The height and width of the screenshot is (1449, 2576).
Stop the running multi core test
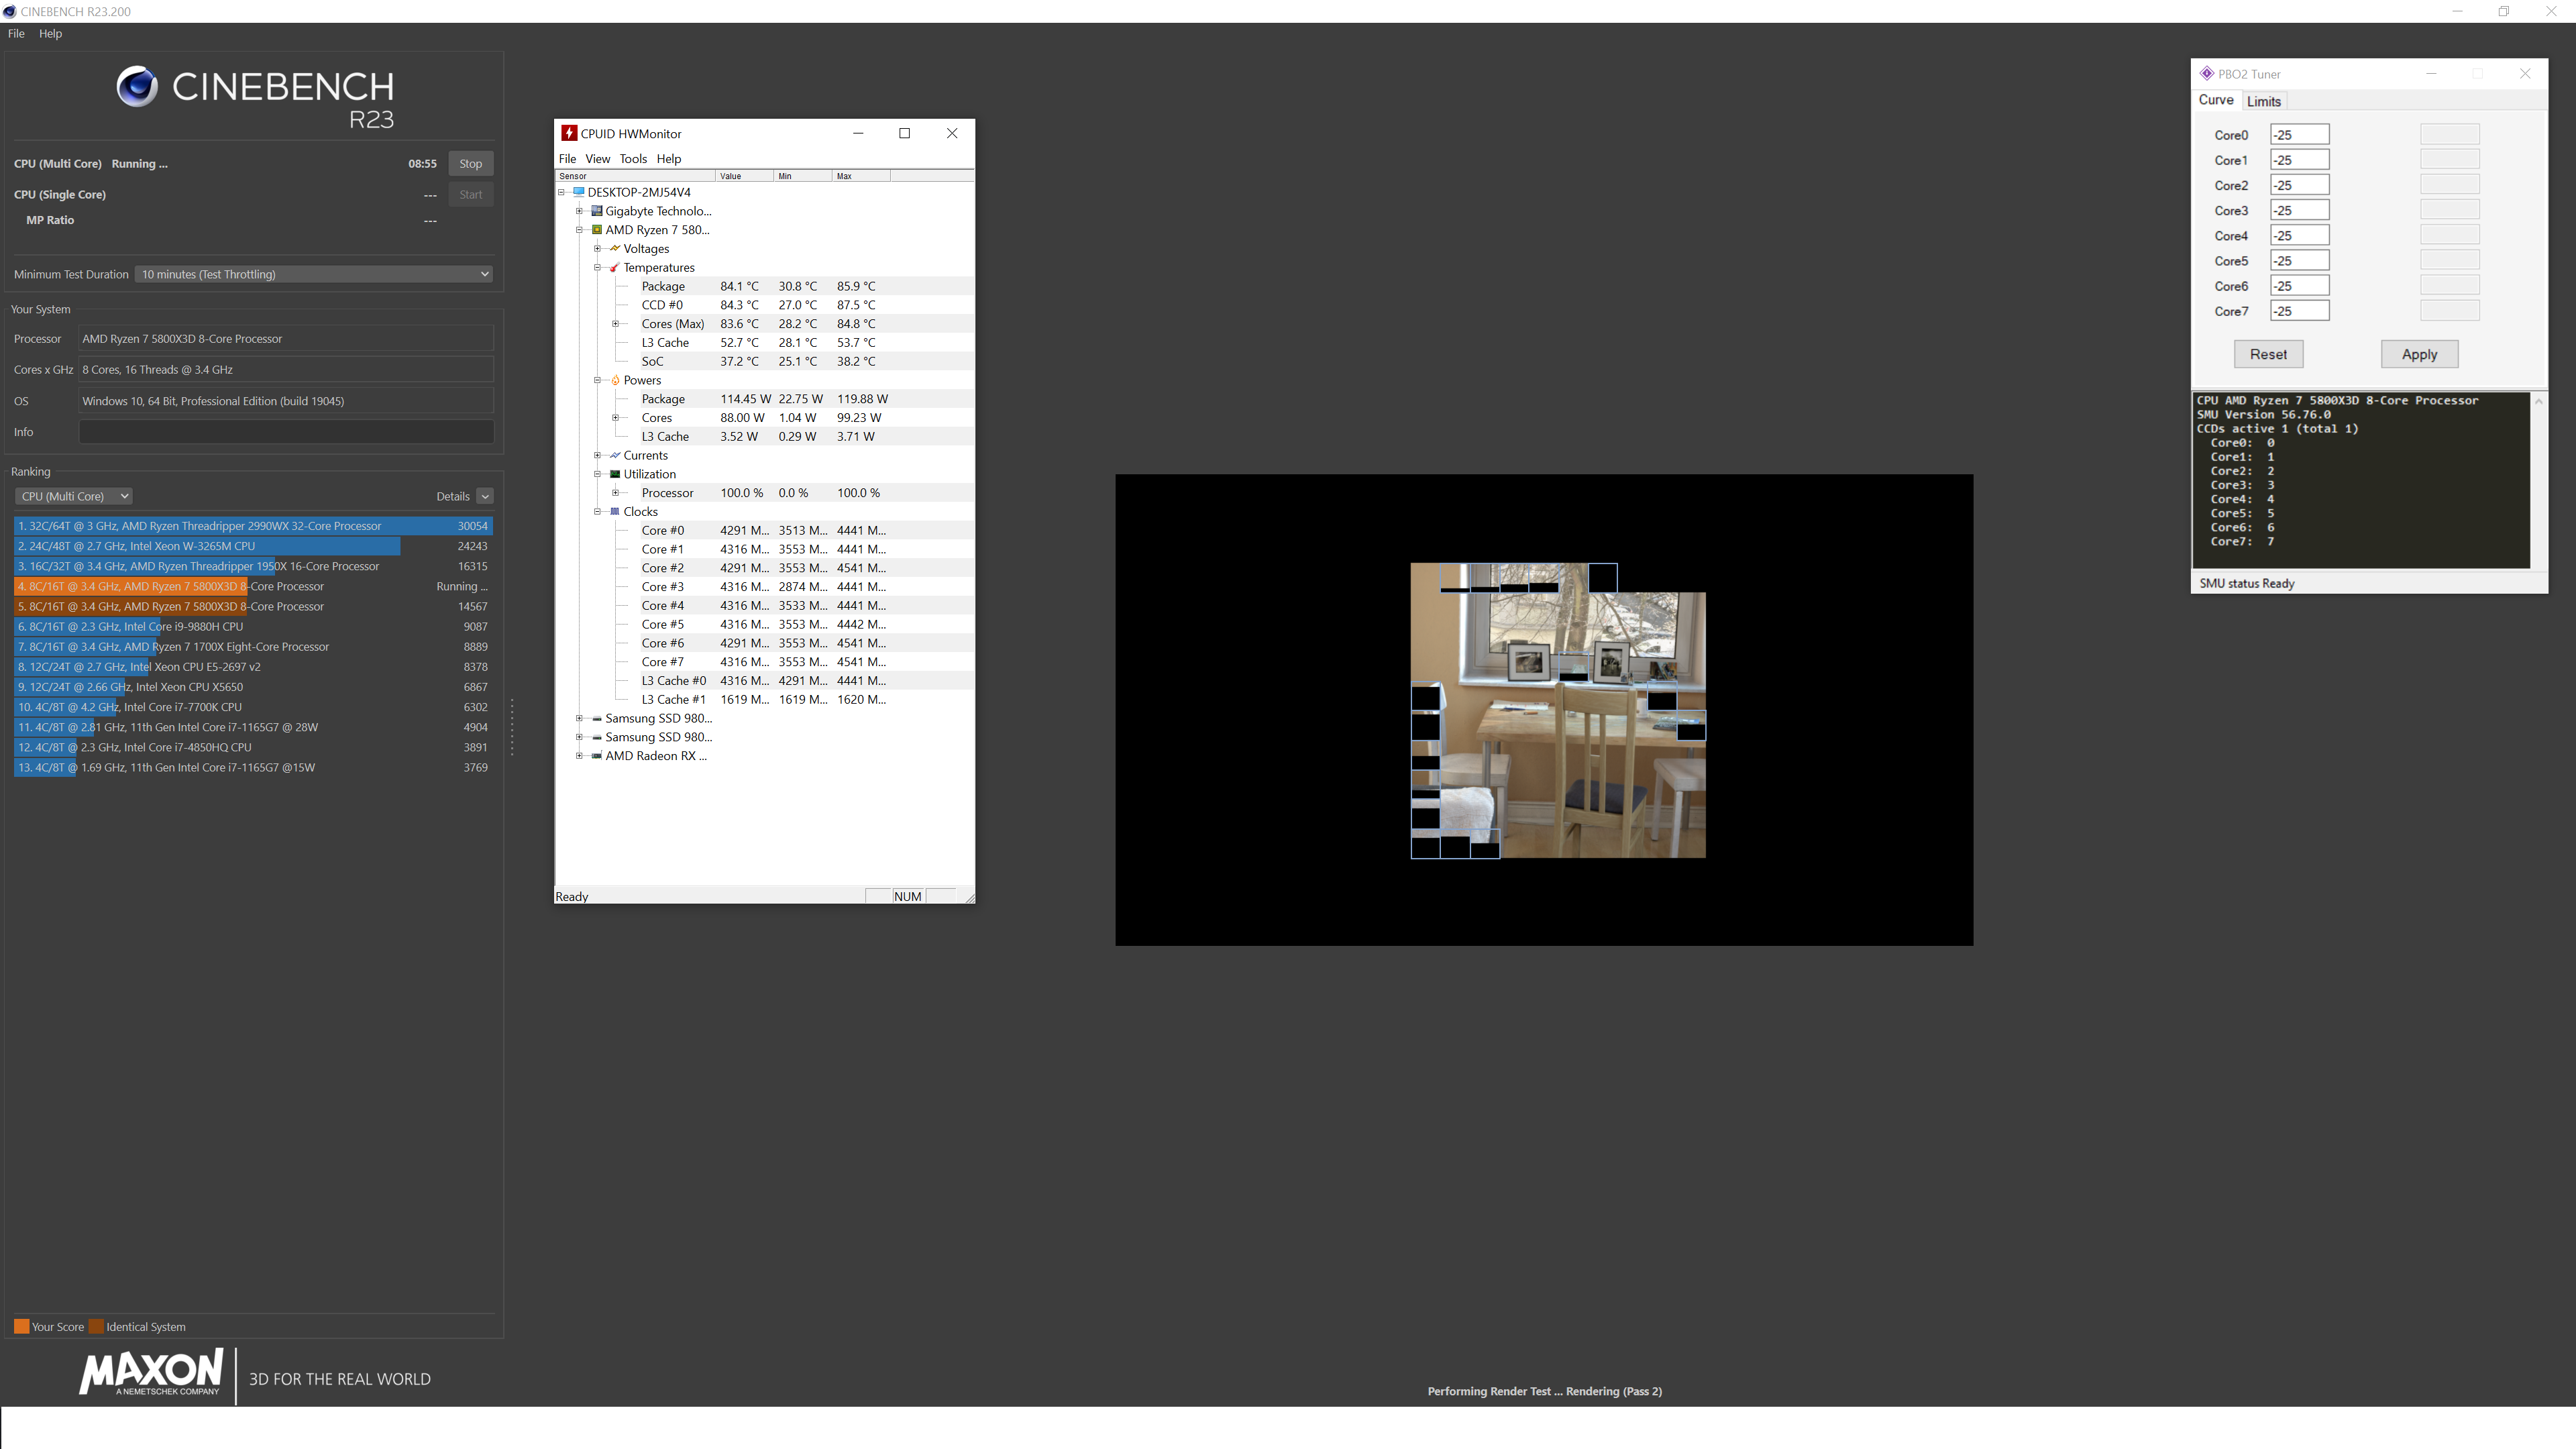click(470, 164)
